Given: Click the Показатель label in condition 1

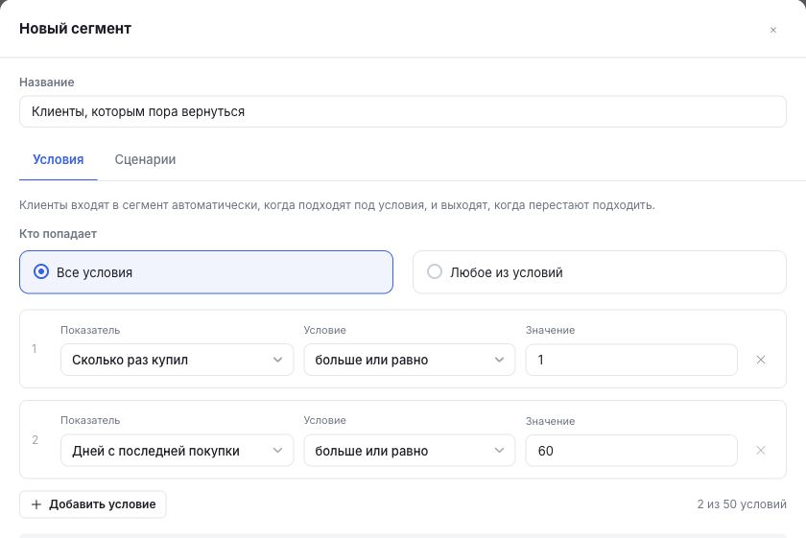Looking at the screenshot, I should [90, 330].
